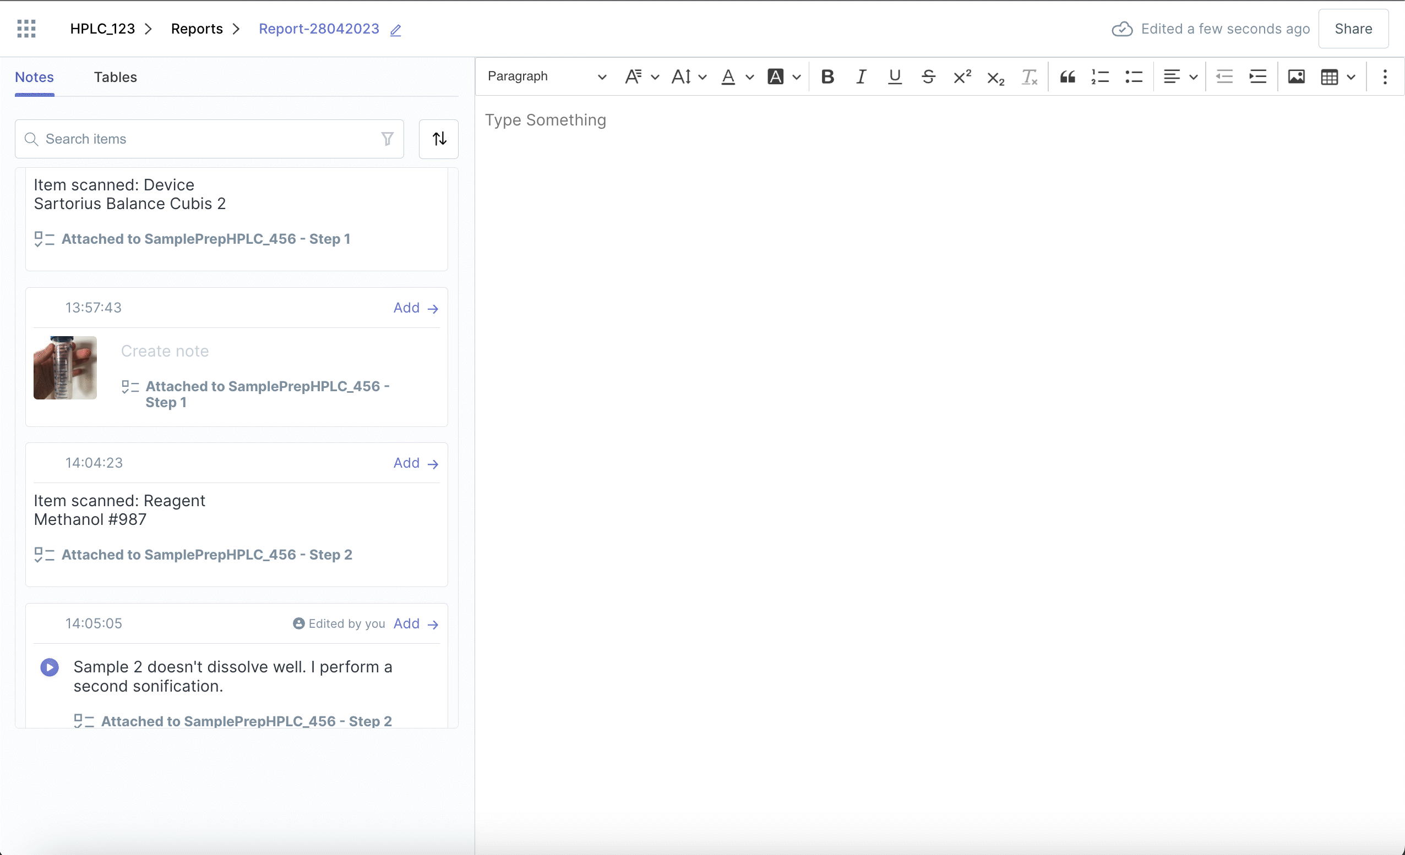
Task: Toggle the numbered list
Action: (1100, 76)
